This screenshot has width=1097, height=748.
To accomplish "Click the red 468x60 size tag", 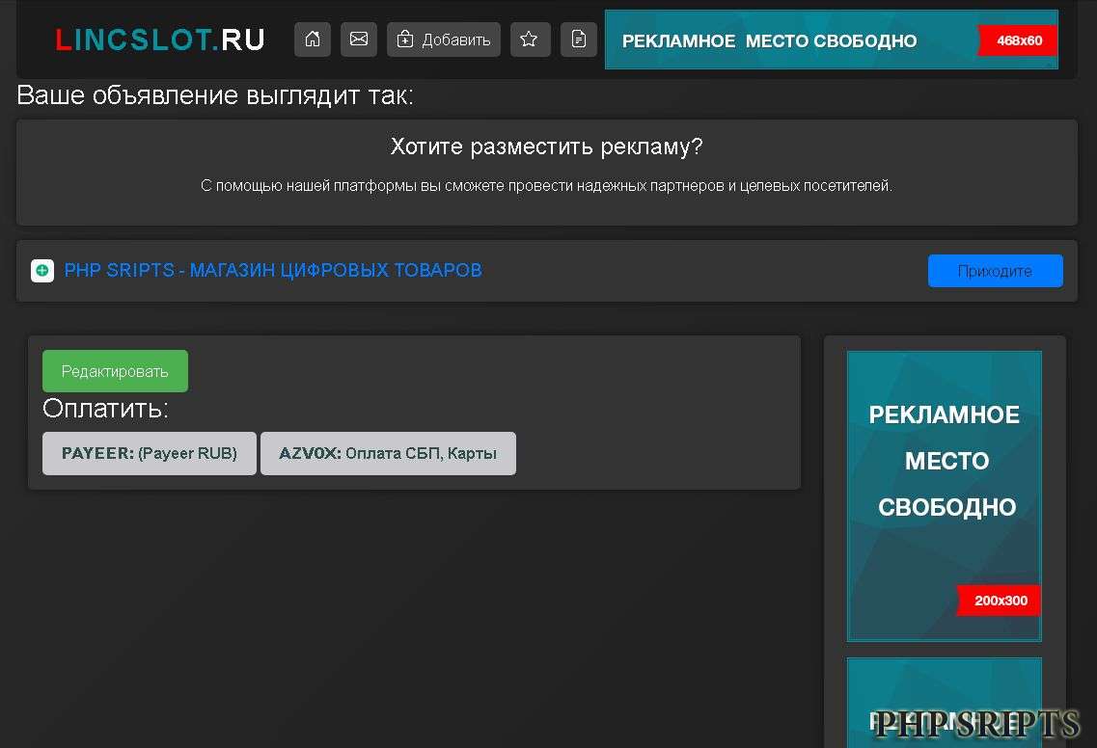I will [x=1017, y=40].
